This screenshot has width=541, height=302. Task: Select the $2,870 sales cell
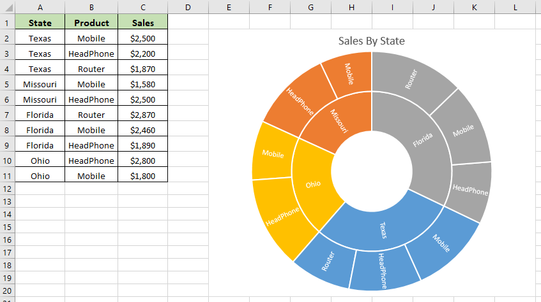tap(143, 115)
